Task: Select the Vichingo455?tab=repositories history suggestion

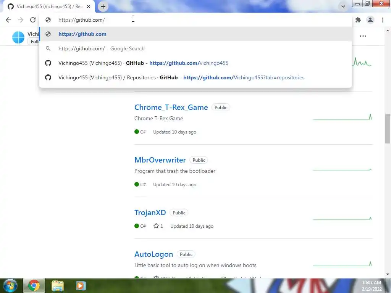Action: click(x=195, y=77)
